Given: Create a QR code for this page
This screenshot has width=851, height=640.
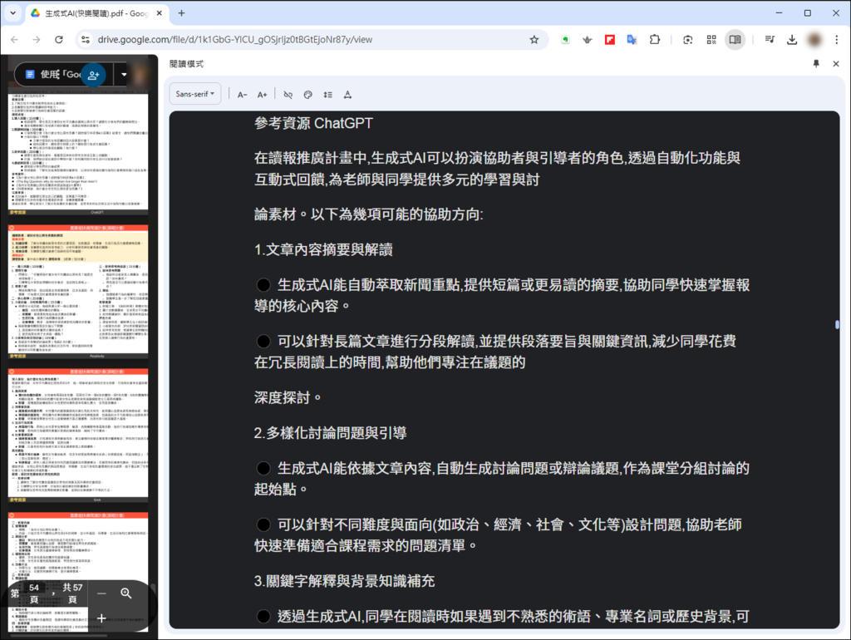Looking at the screenshot, I should [711, 40].
